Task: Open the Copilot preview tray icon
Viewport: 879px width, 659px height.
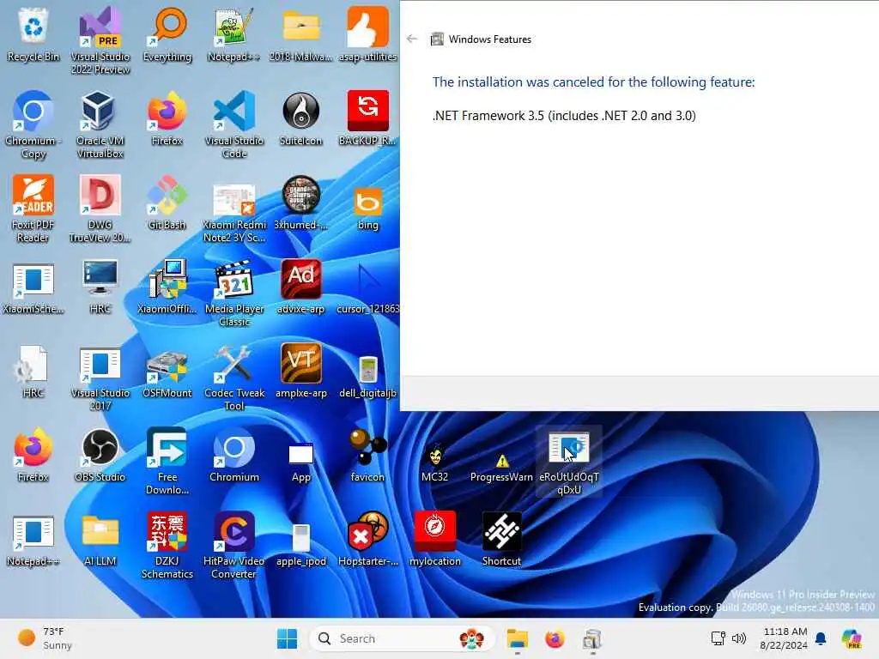Action: coord(852,638)
